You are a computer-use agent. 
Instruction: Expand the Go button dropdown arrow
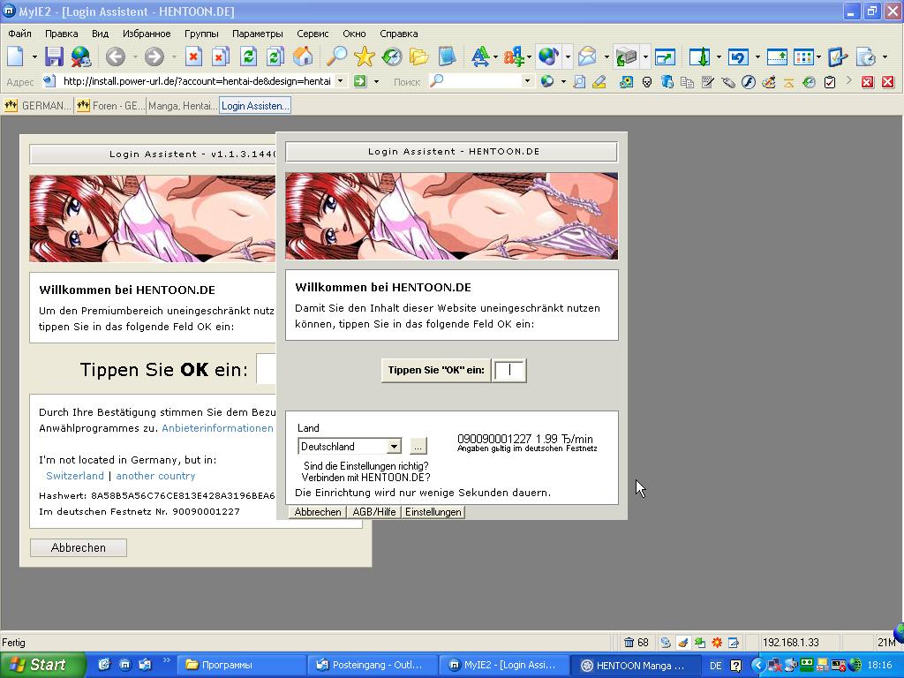pos(376,82)
